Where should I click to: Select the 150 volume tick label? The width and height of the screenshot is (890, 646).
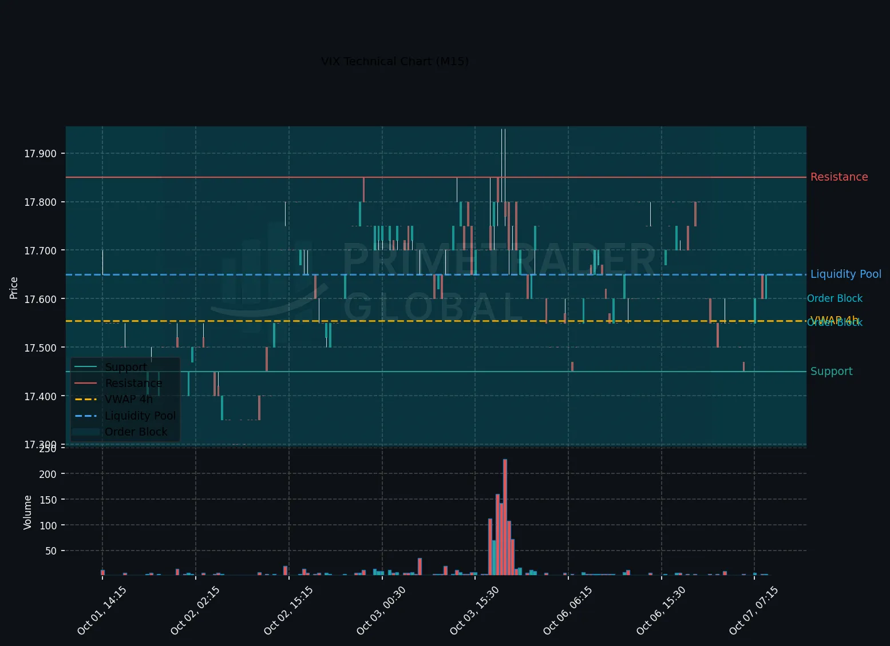[48, 500]
